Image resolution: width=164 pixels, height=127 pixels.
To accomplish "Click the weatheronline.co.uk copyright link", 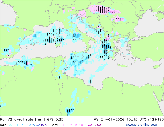I will (142, 125).
